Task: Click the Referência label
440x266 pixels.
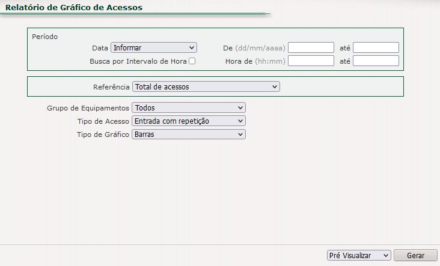Action: point(111,87)
